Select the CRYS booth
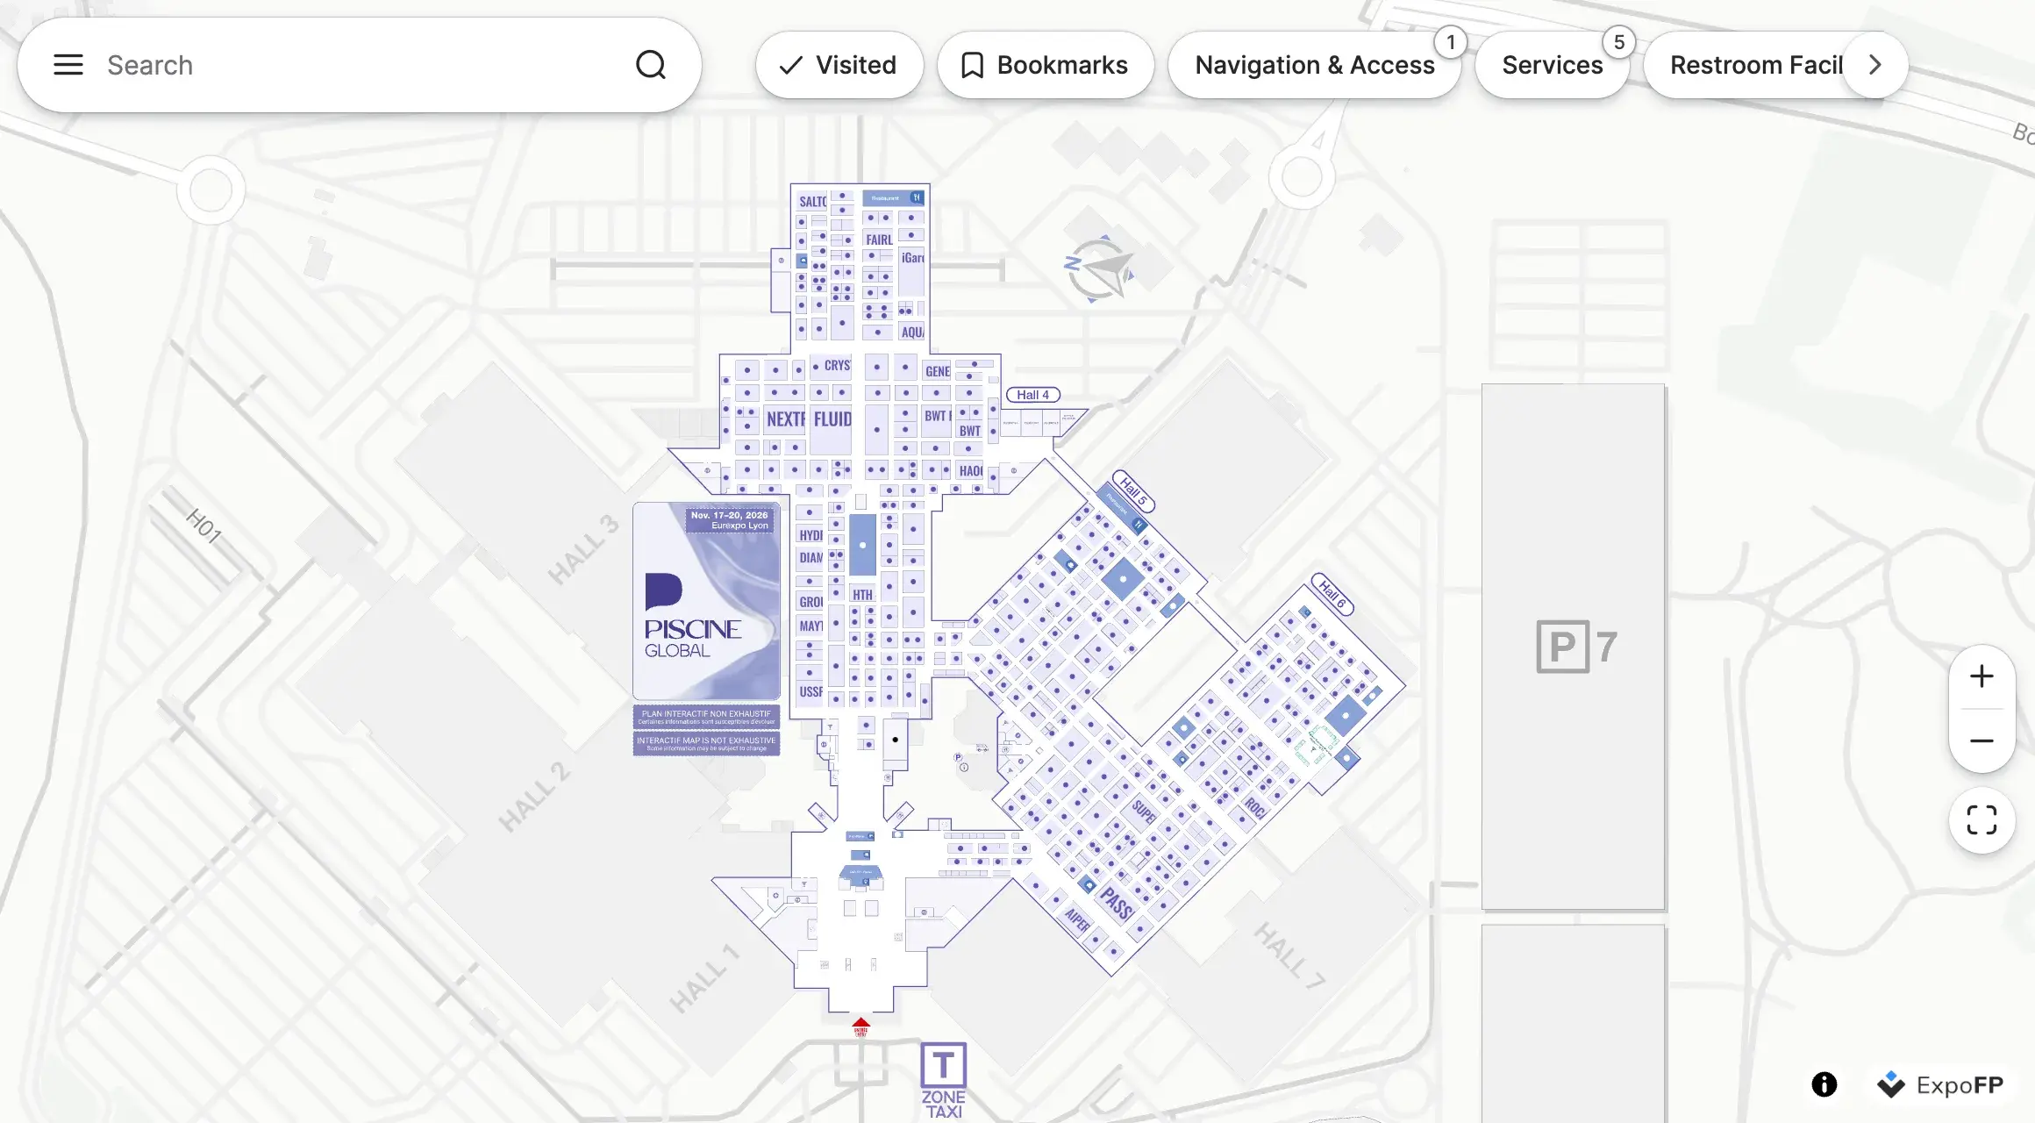This screenshot has width=2035, height=1123. [x=837, y=365]
